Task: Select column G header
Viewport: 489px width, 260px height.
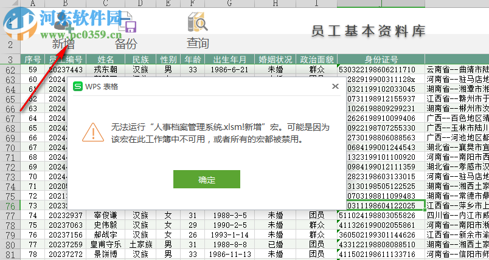Action: click(x=230, y=4)
